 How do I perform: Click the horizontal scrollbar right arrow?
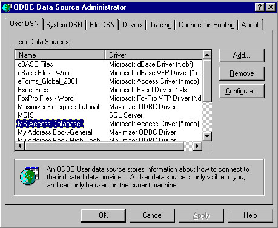[197, 146]
